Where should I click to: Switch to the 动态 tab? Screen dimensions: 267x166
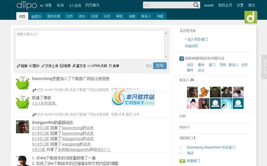22,16
